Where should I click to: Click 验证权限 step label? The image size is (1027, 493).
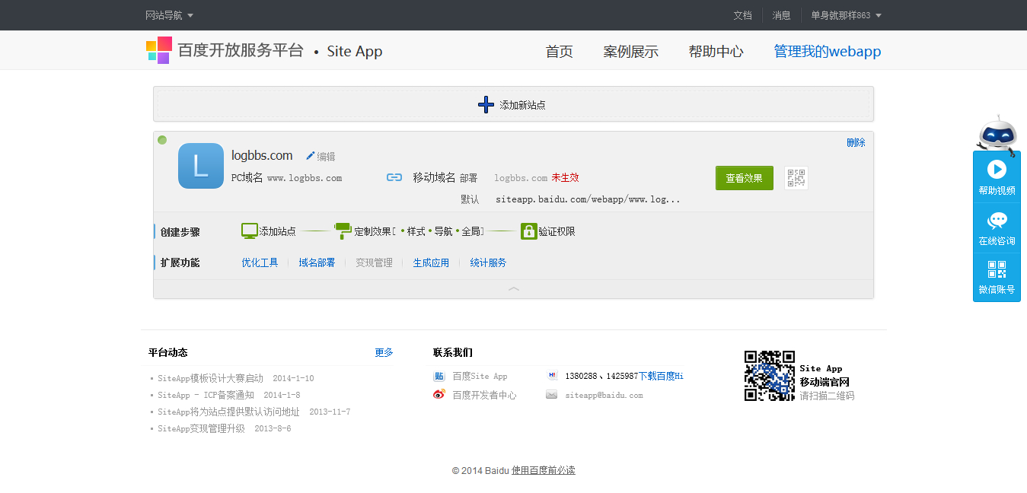[557, 231]
